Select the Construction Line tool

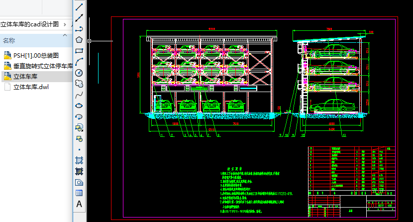79,18
